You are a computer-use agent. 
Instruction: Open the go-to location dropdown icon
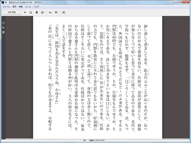tap(43, 12)
